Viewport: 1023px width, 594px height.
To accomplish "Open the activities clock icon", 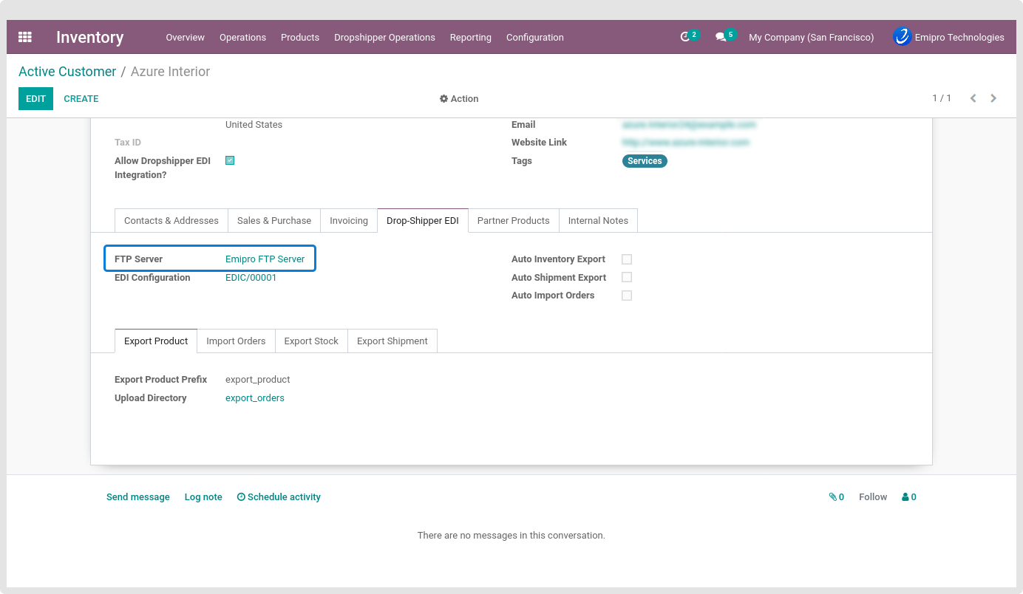I will pyautogui.click(x=686, y=37).
